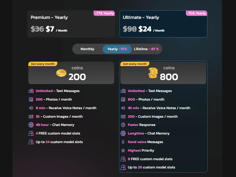Select the Chat Memory brain icon
The height and width of the screenshot is (177, 236).
pos(31,125)
